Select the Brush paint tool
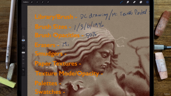Image resolution: width=171 pixels, height=96 pixels. [121, 2]
